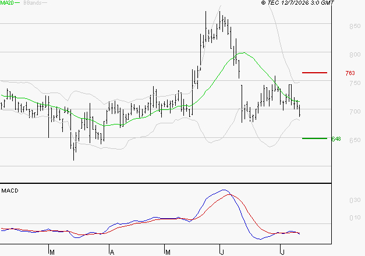Select the 700 price axis label
This screenshot has height=256, width=365.
pos(355,112)
